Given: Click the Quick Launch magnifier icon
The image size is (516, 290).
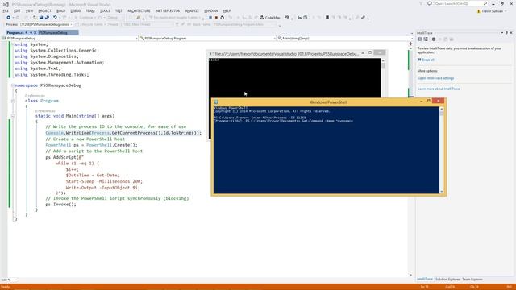Looking at the screenshot, I should [x=485, y=3].
